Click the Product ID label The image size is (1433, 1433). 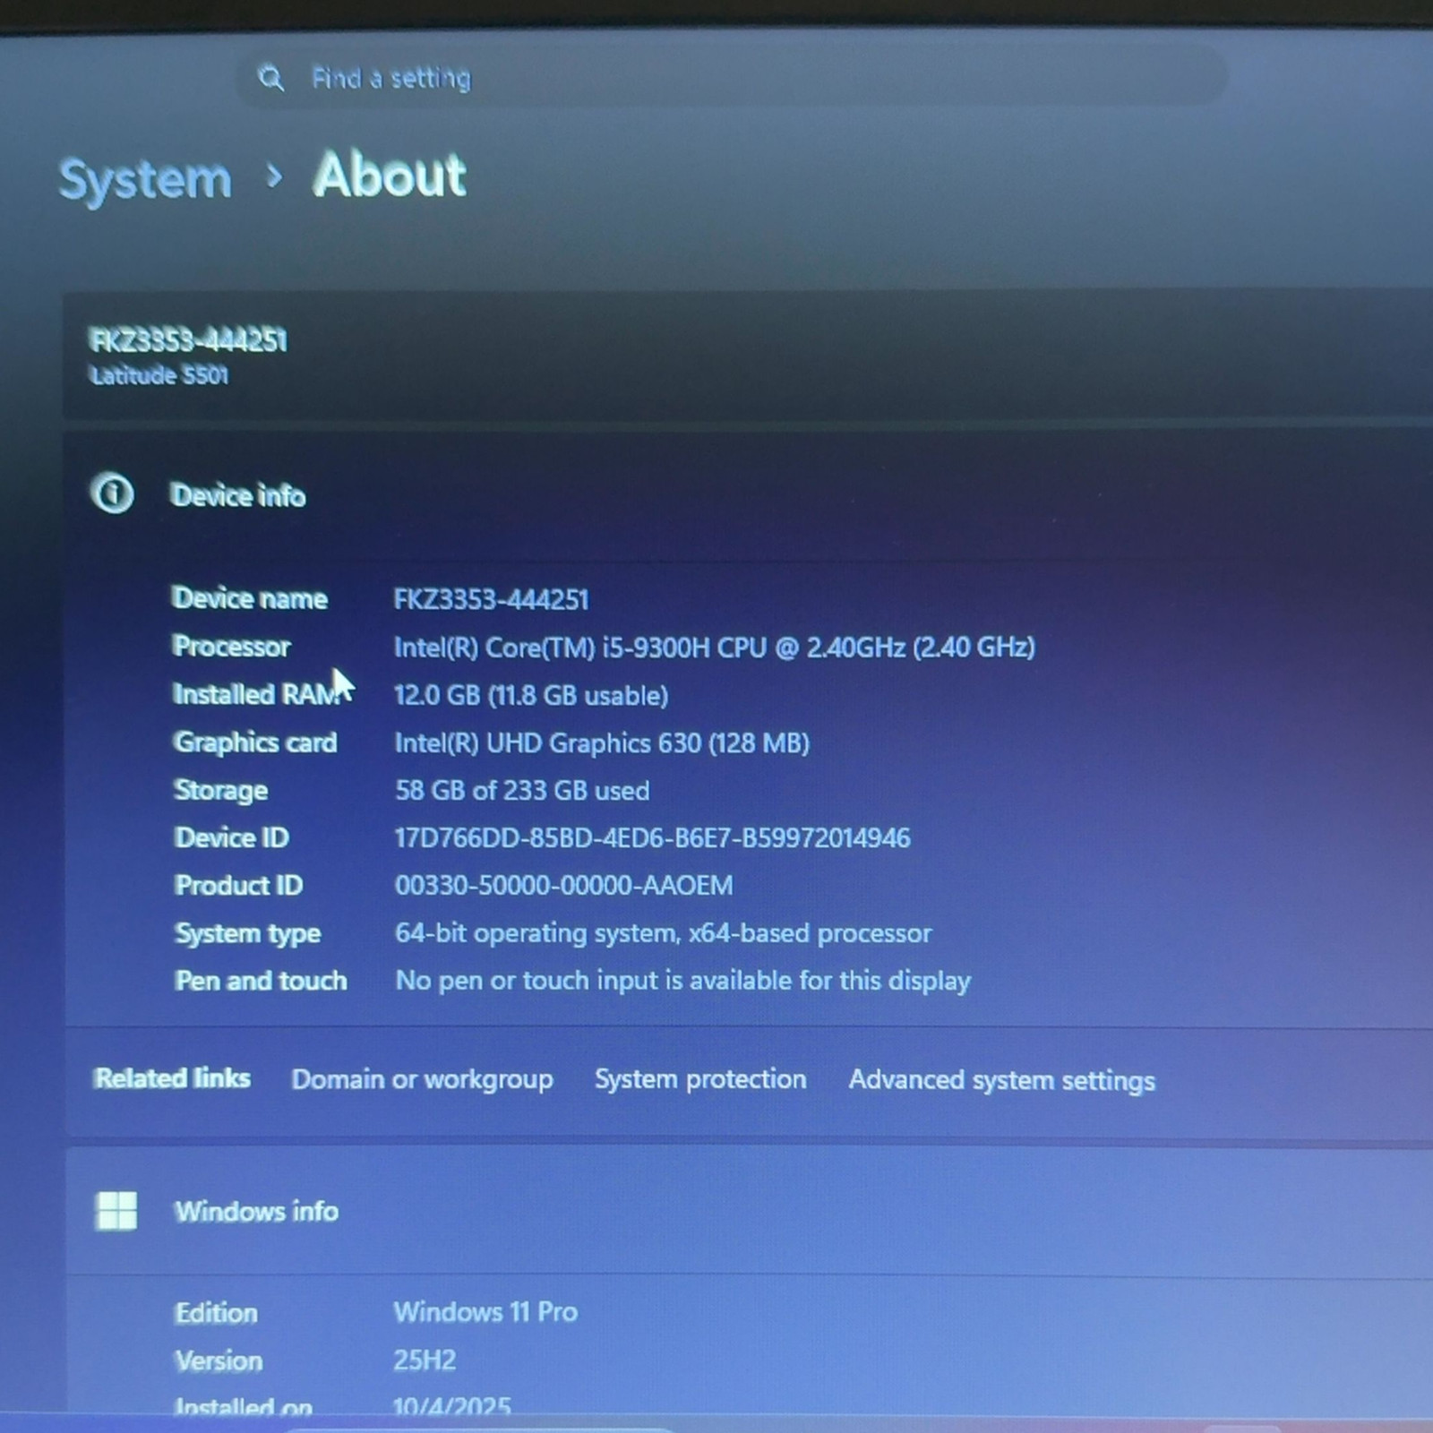(238, 885)
